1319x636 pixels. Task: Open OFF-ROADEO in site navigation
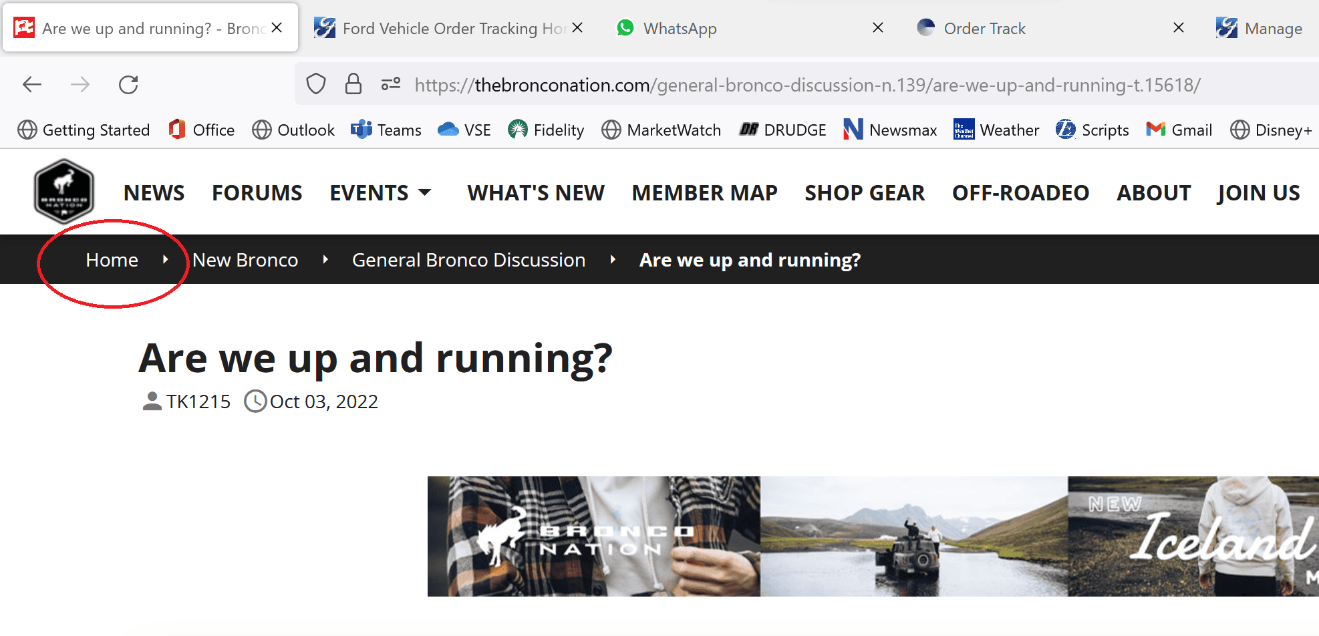(1021, 193)
